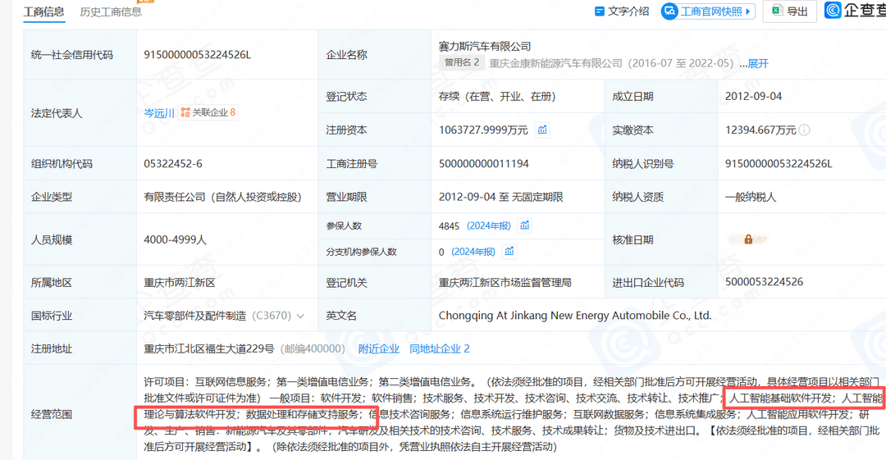The width and height of the screenshot is (886, 460).
Task: Open chart icon for 分支机构参保人数
Action: click(x=509, y=252)
